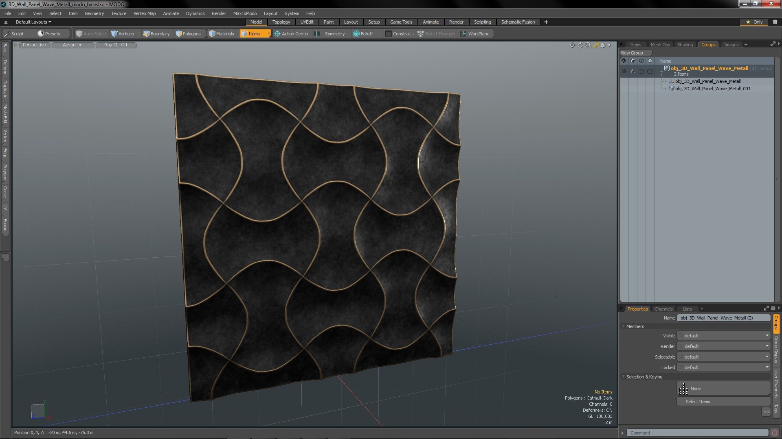782x439 pixels.
Task: Open the Render default dropdown
Action: 723,346
